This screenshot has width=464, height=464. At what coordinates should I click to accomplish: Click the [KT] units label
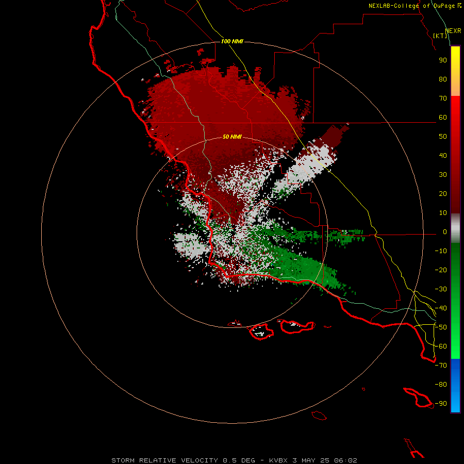pyautogui.click(x=440, y=36)
